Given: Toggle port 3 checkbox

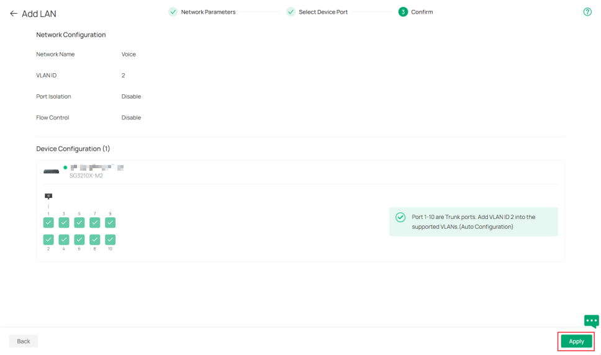Looking at the screenshot, I should (63, 223).
